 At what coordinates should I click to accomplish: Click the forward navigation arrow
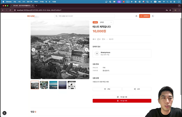click(x=6, y=10)
